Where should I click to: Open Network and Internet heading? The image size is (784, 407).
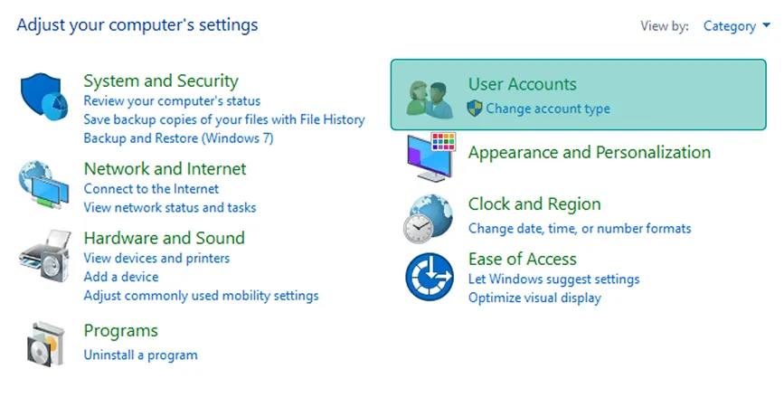point(165,169)
